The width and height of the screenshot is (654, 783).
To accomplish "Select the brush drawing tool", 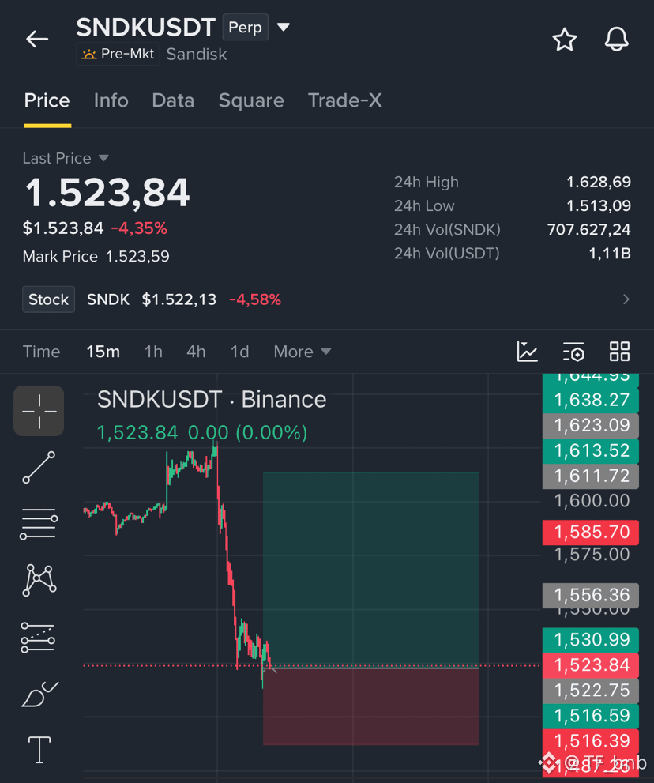I will coord(39,695).
